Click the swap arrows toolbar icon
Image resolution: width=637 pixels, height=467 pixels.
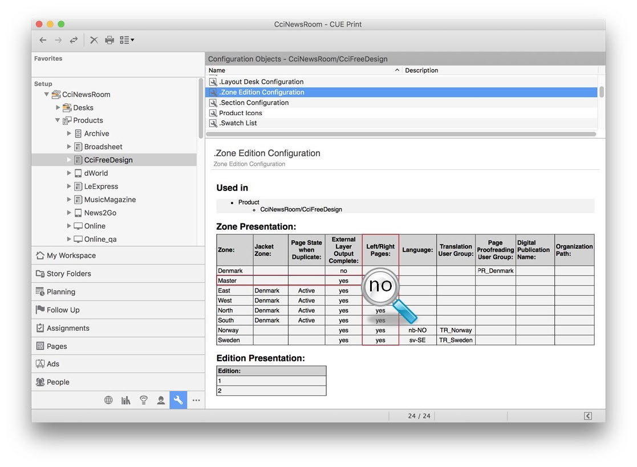coord(74,40)
